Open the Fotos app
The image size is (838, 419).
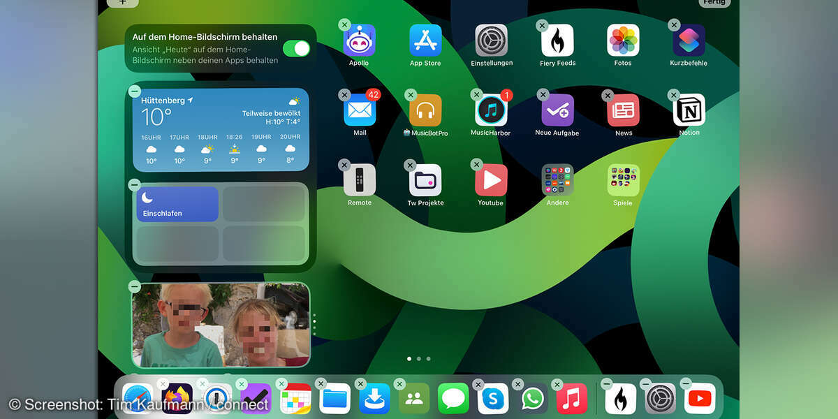(x=623, y=41)
